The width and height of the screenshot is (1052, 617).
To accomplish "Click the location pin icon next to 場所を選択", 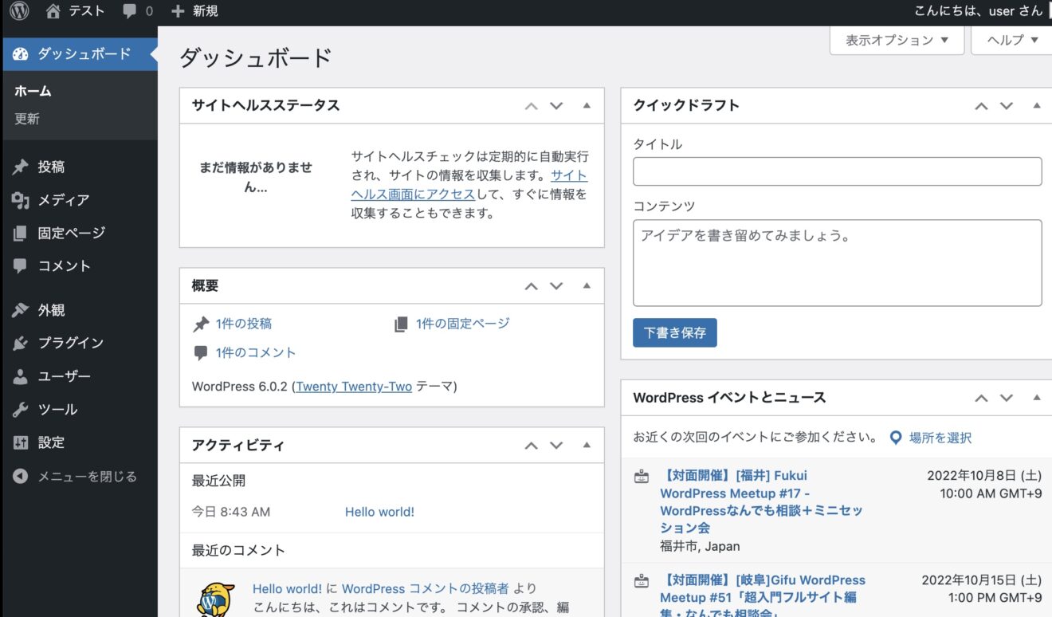I will coord(894,437).
